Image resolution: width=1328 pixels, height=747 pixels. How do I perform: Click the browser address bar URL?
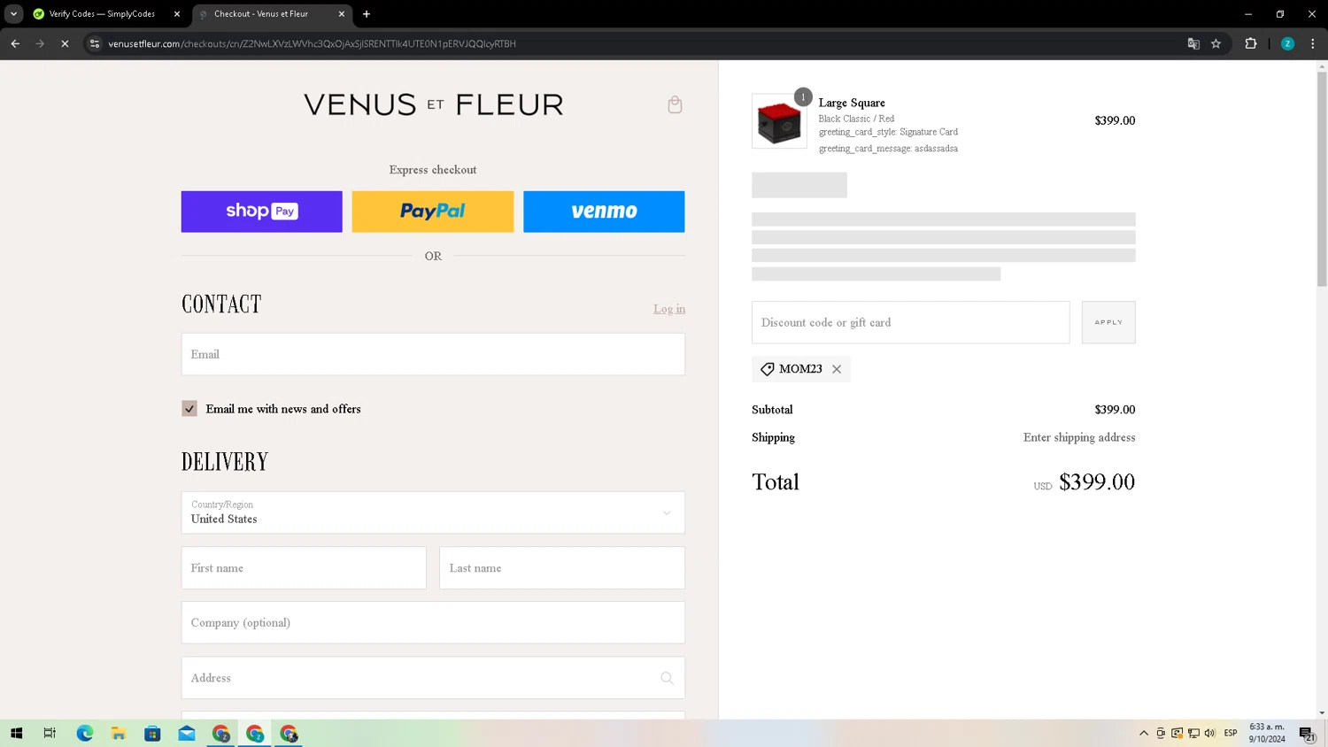coord(312,43)
